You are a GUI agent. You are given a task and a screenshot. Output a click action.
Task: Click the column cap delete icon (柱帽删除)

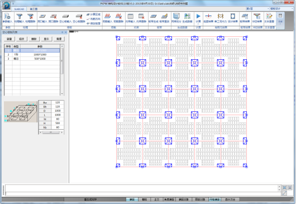[x=30, y=18]
